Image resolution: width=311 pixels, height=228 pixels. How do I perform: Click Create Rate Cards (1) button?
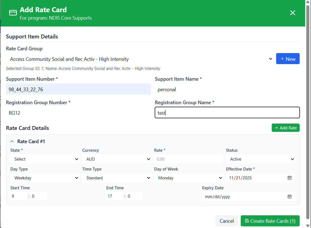pyautogui.click(x=270, y=221)
